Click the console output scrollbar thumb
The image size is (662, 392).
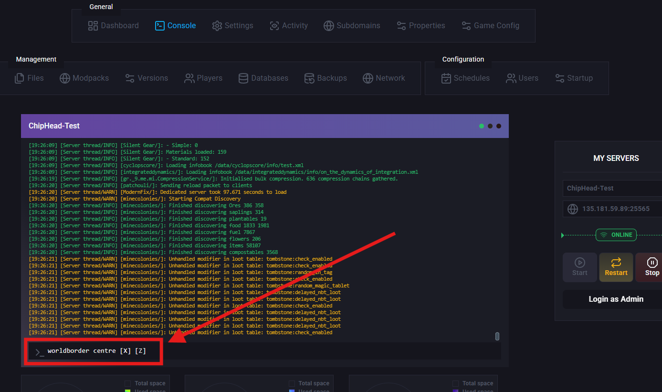497,336
